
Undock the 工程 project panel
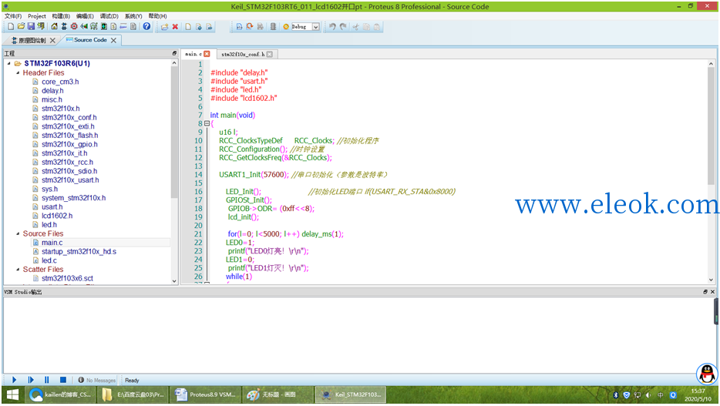[174, 53]
